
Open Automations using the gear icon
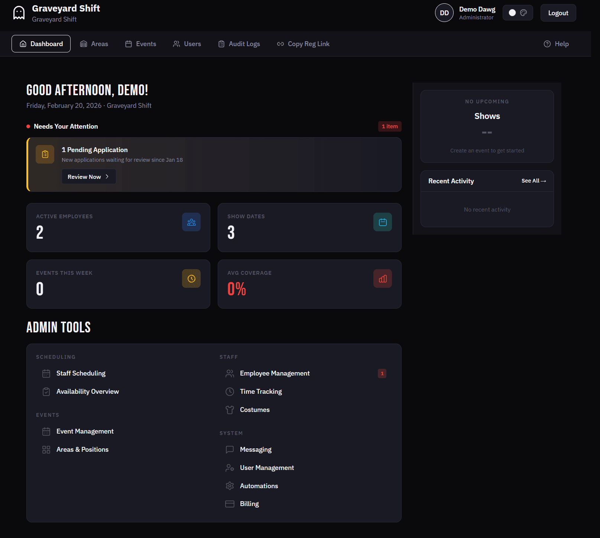230,486
